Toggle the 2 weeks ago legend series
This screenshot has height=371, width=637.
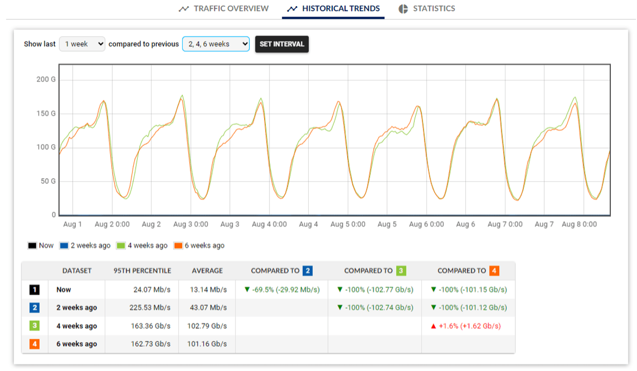[x=85, y=245]
